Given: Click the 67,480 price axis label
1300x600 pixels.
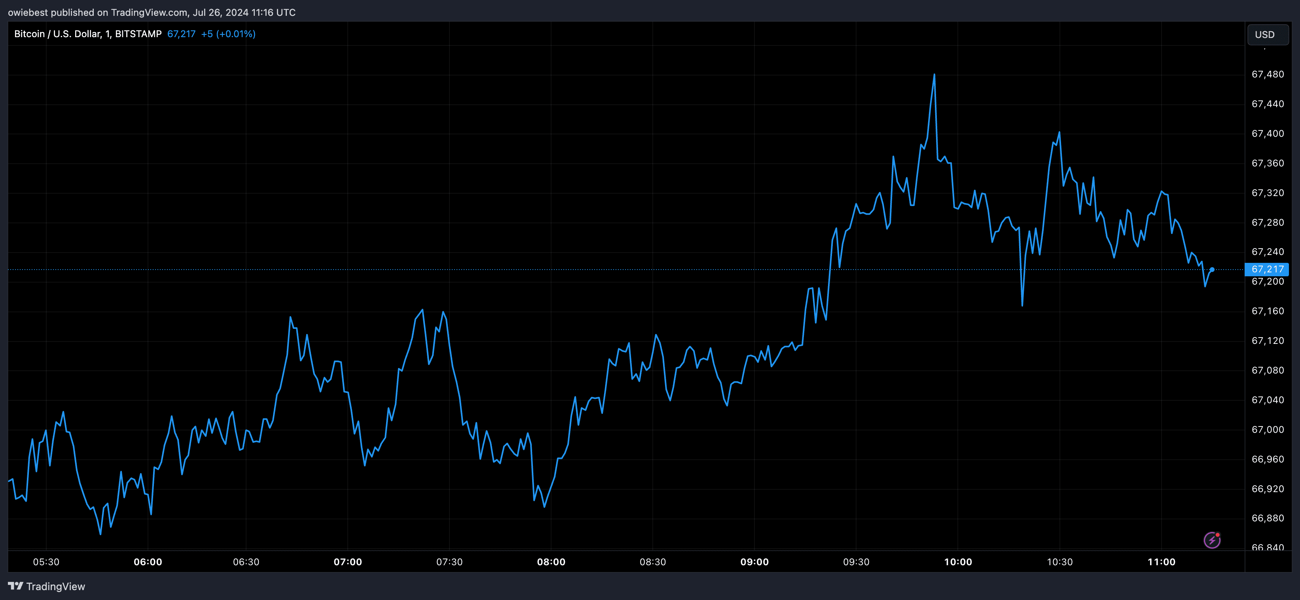Looking at the screenshot, I should [1267, 74].
